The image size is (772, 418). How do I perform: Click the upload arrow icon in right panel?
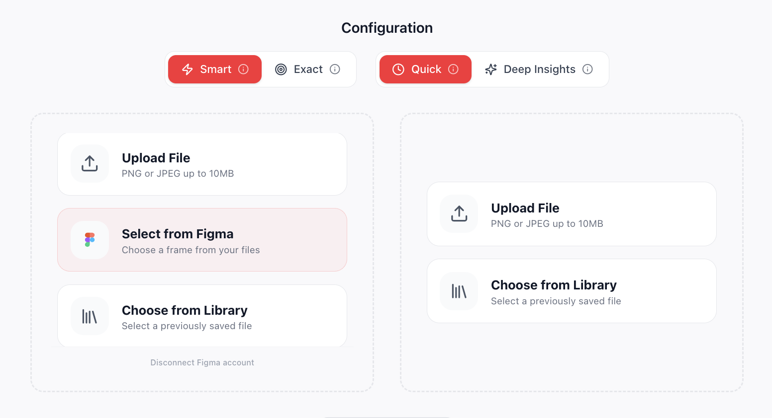[x=459, y=213]
